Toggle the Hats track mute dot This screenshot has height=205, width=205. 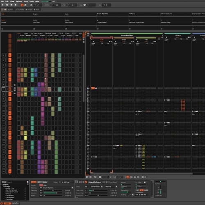click(138, 41)
